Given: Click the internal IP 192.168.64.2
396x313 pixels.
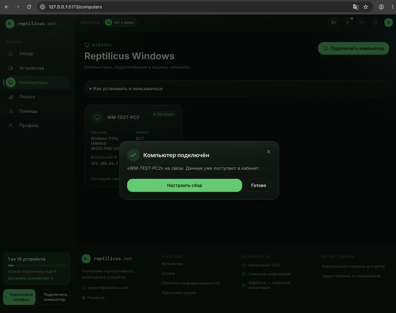Looking at the screenshot, I should (x=104, y=163).
